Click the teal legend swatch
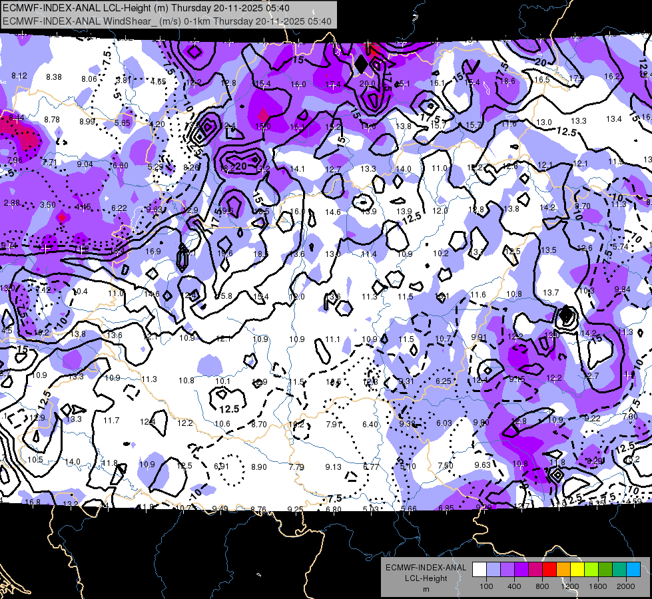 (x=619, y=570)
